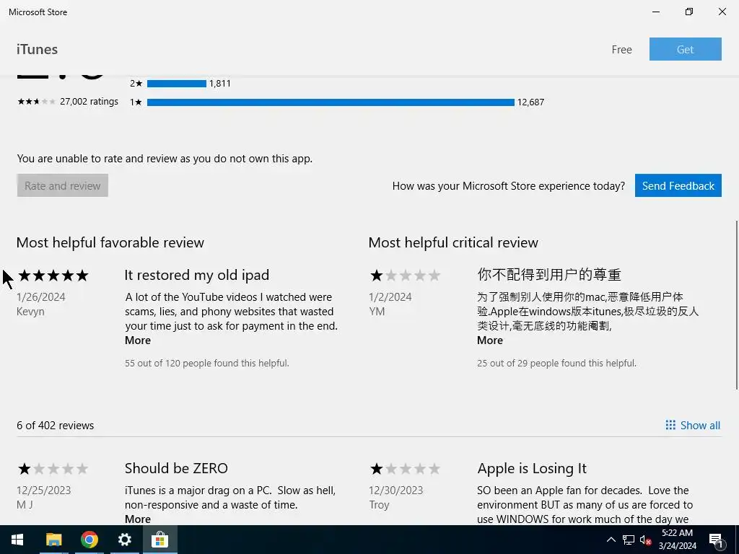Viewport: 739px width, 554px height.
Task: Open the Windows Start menu
Action: point(17,540)
